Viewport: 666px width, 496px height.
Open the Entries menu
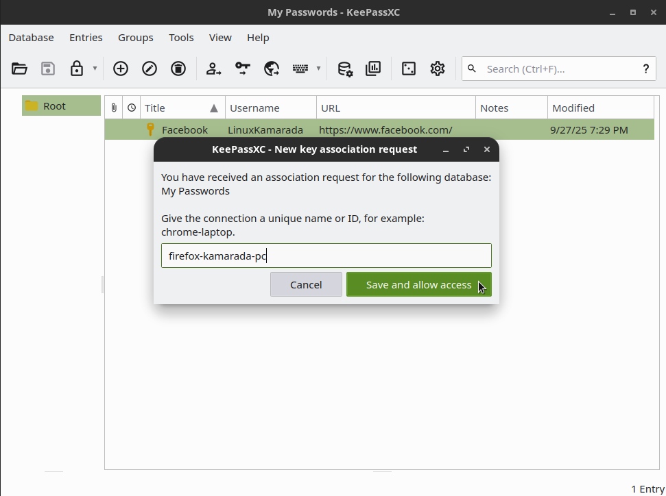point(86,38)
